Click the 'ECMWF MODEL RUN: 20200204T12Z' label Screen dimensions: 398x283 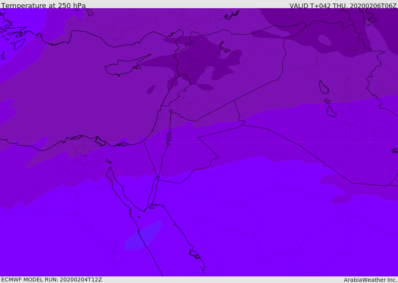(52, 280)
